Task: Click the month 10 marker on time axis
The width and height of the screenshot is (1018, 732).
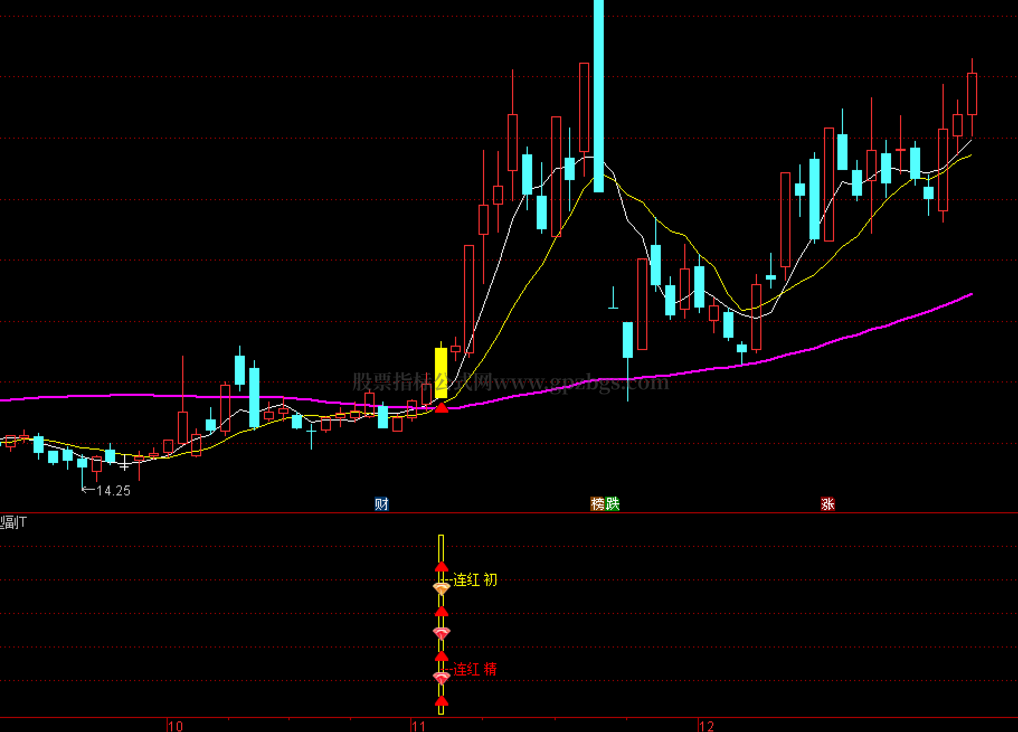Action: (175, 726)
